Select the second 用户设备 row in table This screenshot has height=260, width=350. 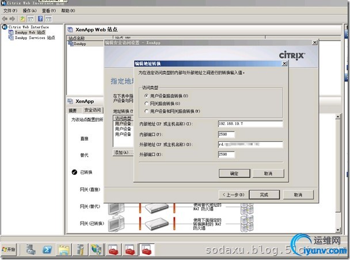click(123, 129)
